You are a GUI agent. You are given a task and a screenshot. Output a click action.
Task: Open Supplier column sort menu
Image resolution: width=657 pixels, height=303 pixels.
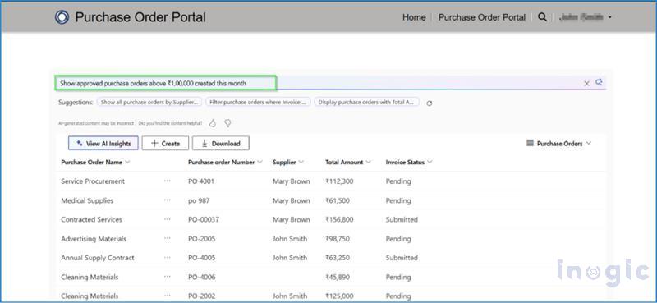[301, 163]
